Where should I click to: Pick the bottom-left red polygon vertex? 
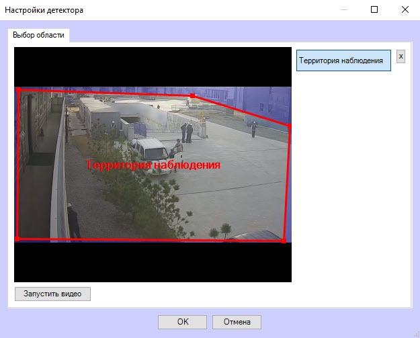coord(17,238)
